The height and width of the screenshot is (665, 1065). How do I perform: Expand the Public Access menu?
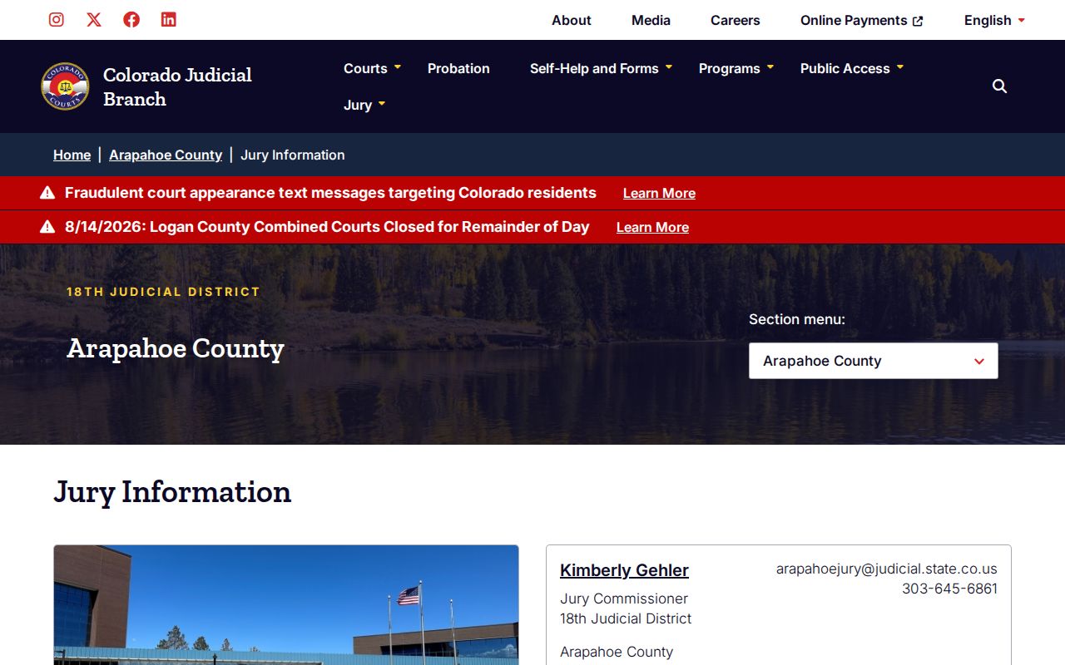852,68
